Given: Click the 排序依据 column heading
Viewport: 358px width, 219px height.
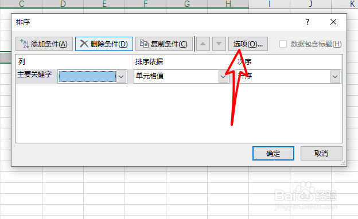Looking at the screenshot, I should tap(149, 61).
